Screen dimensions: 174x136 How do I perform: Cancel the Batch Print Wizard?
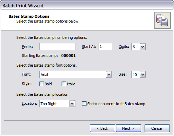coord(157,128)
